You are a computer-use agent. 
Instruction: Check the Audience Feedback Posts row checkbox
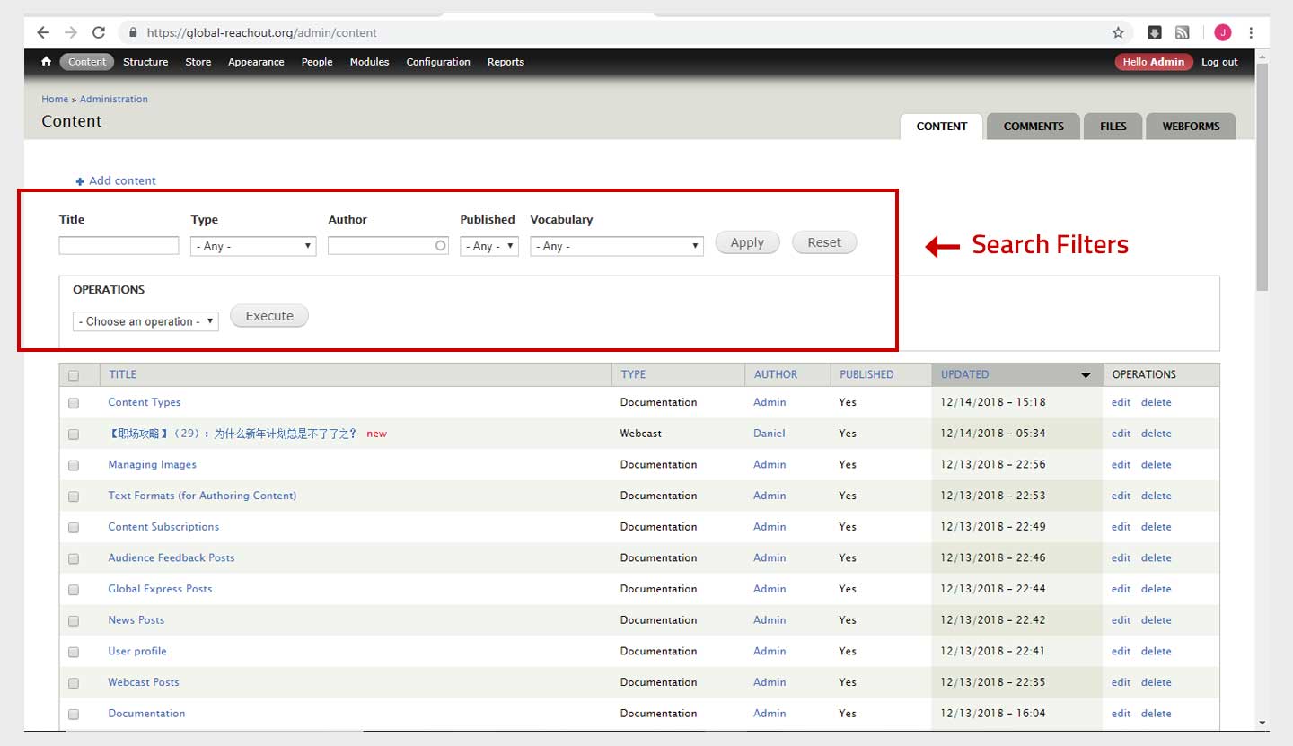74,558
